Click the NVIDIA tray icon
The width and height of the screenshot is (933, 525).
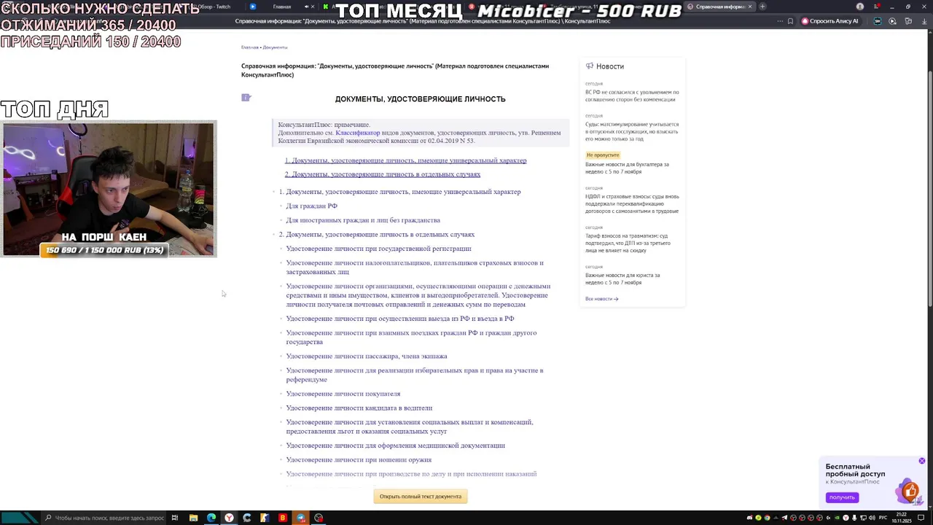coord(837,518)
